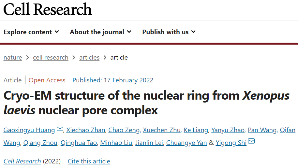The width and height of the screenshot is (298, 167).
Task: Open the cell research breadcrumb link
Action: click(x=51, y=58)
